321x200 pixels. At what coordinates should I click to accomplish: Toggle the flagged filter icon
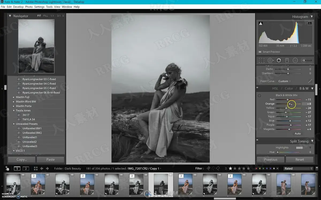[208, 168]
